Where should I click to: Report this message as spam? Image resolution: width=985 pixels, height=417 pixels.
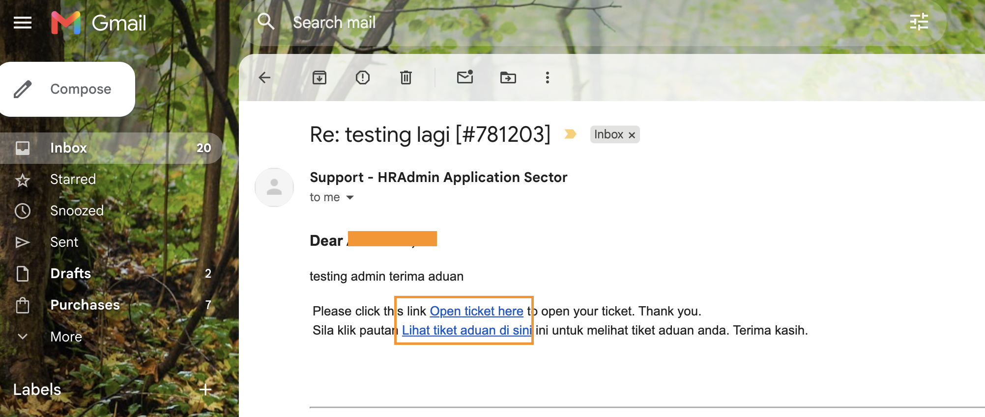click(363, 78)
